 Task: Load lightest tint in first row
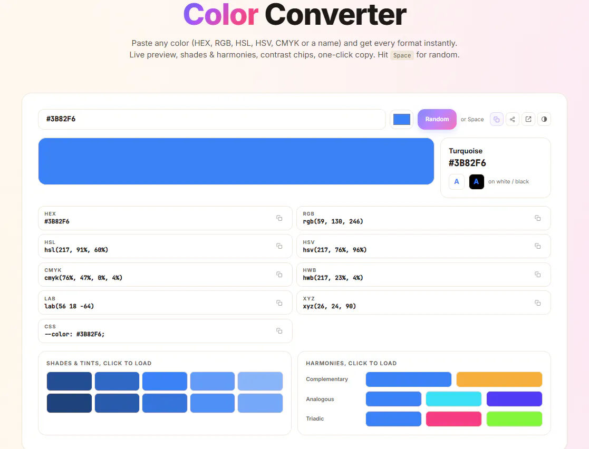click(x=260, y=382)
